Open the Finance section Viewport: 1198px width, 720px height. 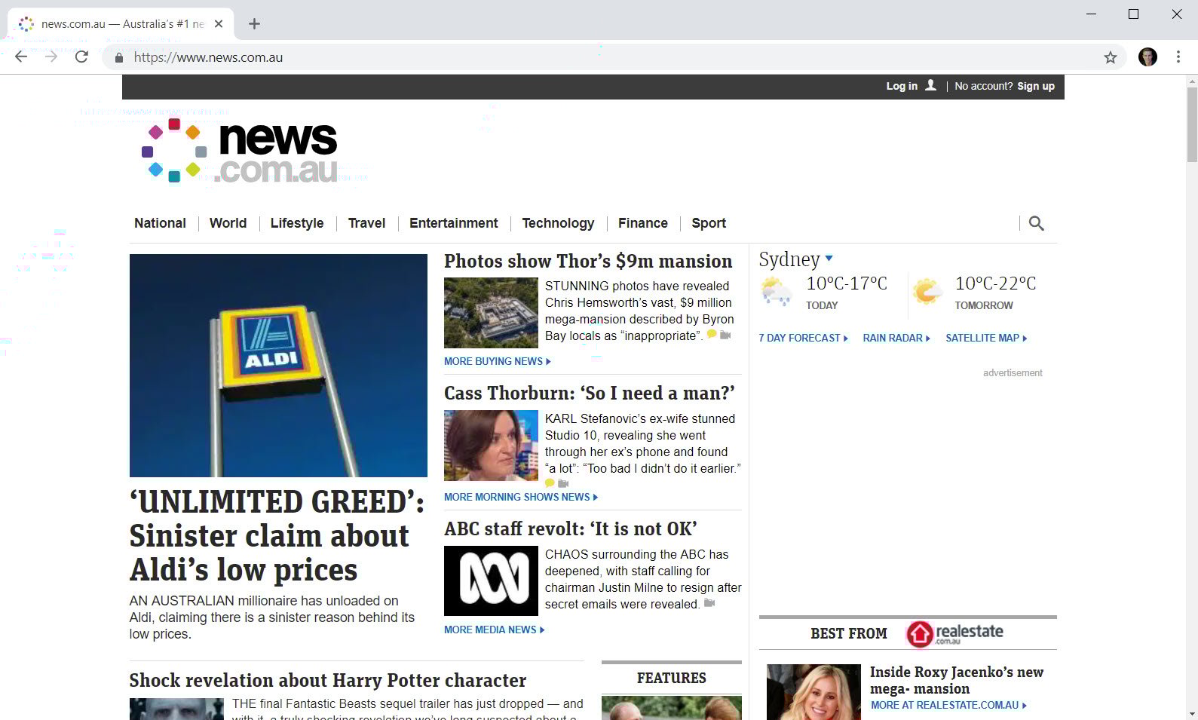[x=643, y=223]
